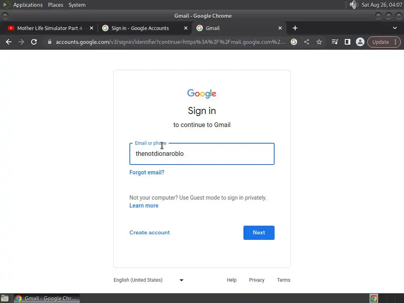Viewport: 404px width, 303px height.
Task: Bookmark this page with the star icon
Action: click(319, 42)
